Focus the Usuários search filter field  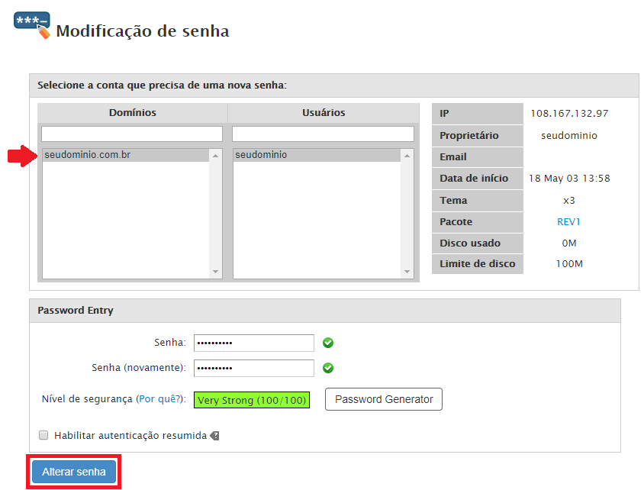point(323,134)
